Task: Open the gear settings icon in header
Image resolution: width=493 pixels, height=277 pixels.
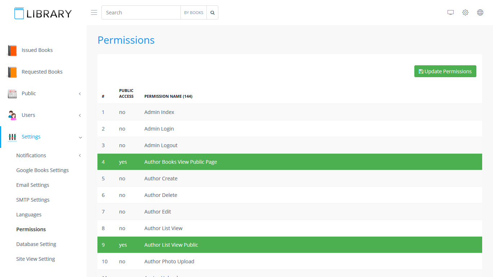Action: pos(465,13)
